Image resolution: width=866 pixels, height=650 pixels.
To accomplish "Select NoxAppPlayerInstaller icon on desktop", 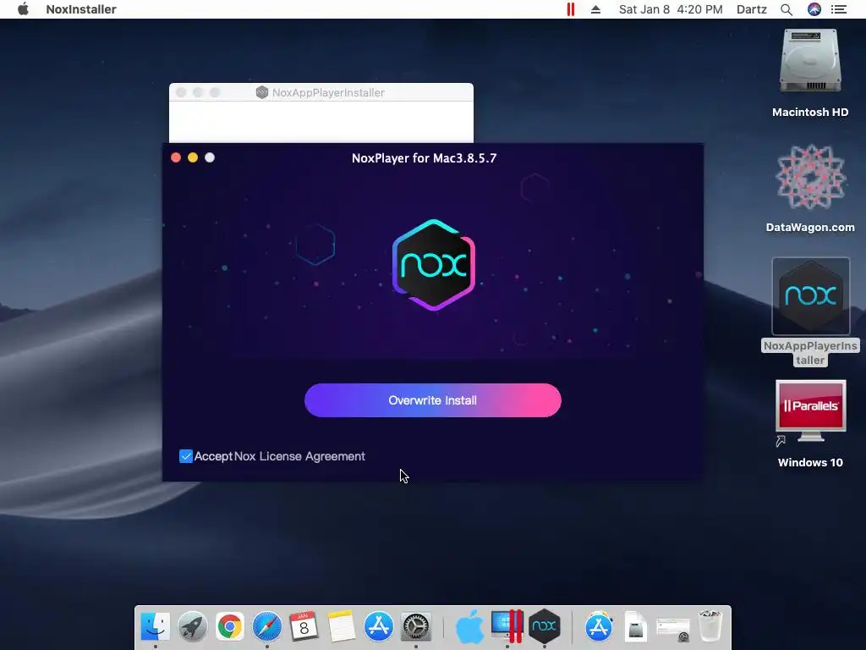I will pos(810,311).
